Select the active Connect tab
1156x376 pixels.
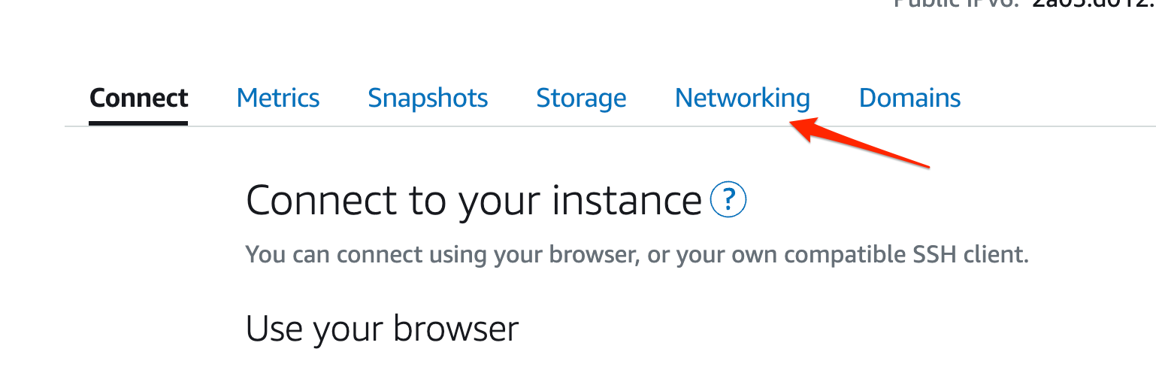[138, 98]
